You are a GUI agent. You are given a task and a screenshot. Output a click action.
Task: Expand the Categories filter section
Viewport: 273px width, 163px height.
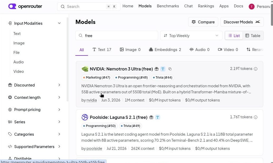59,134
